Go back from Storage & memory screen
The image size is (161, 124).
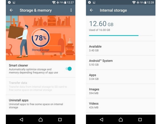pos(11,10)
